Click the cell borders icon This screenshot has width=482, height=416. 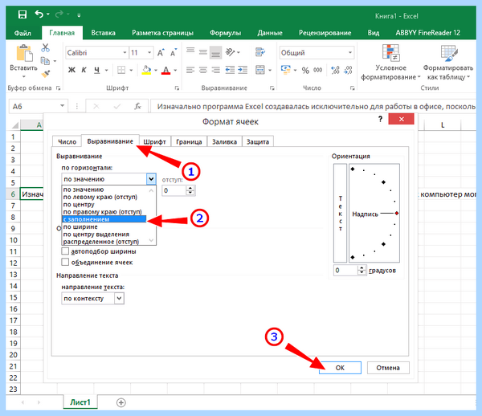click(x=121, y=70)
